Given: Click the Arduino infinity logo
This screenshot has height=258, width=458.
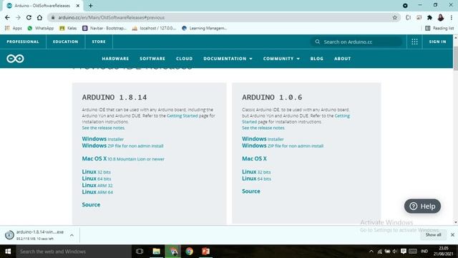Looking at the screenshot, I should [15, 59].
